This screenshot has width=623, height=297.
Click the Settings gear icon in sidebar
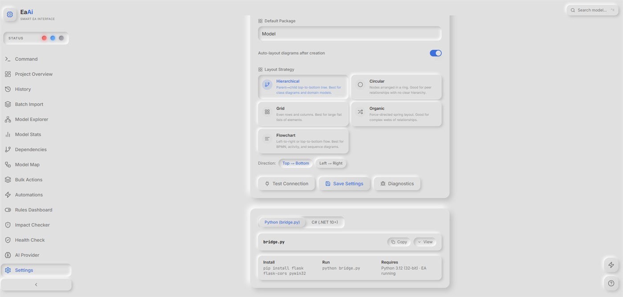click(8, 270)
